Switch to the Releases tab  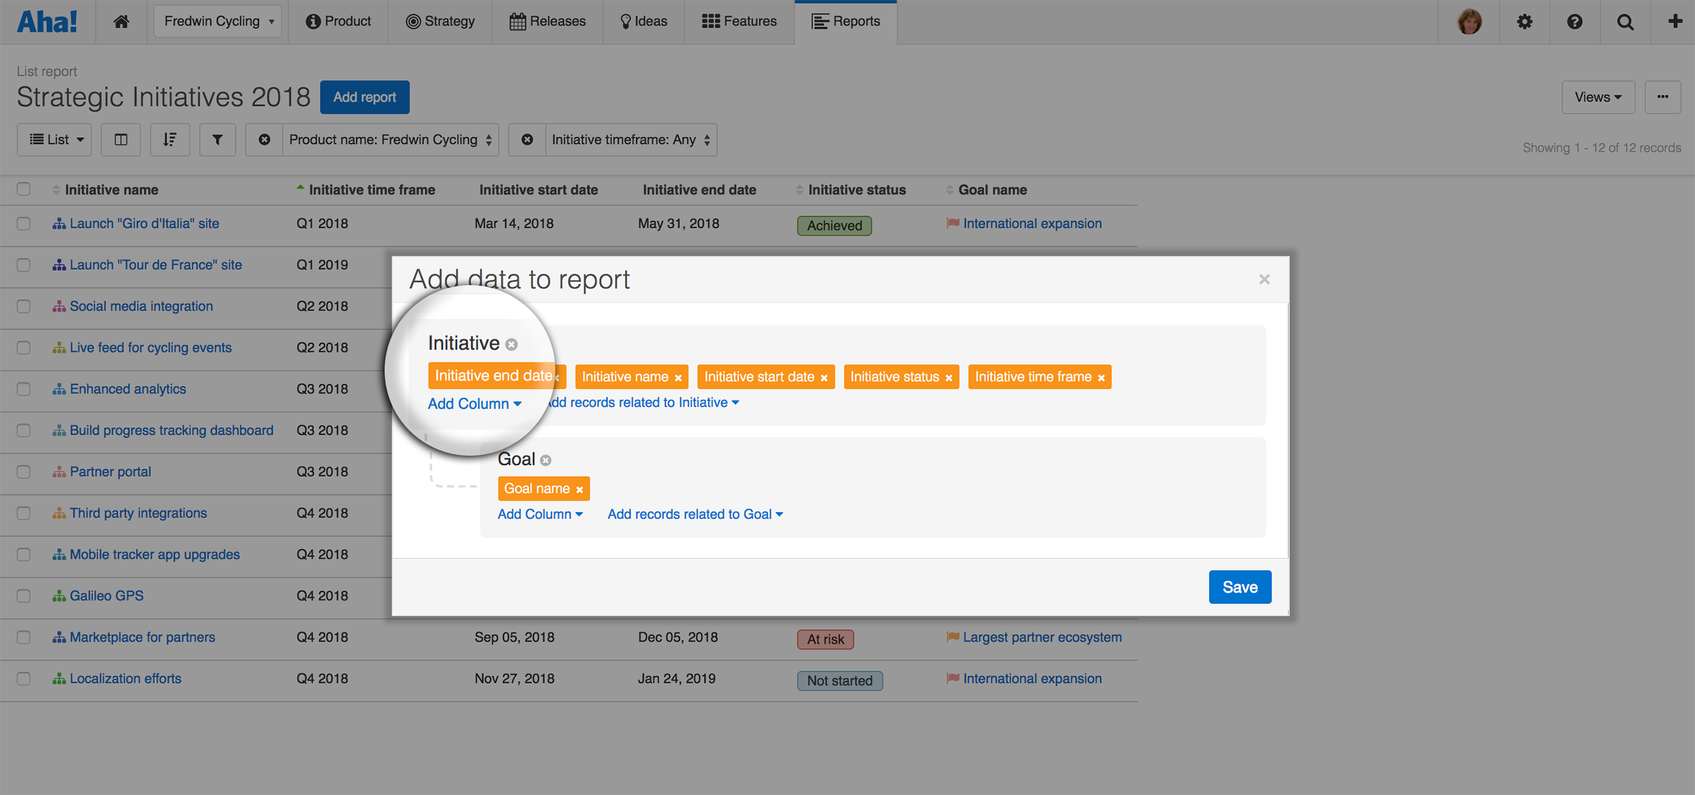[x=547, y=22]
